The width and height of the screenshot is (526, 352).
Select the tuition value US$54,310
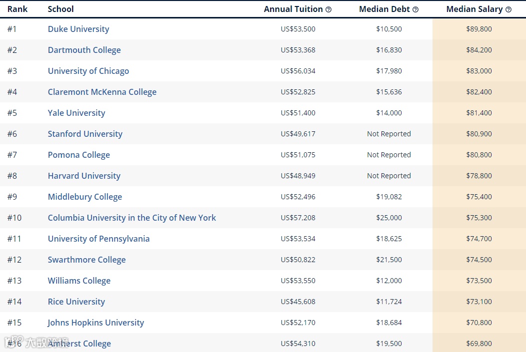pyautogui.click(x=298, y=344)
